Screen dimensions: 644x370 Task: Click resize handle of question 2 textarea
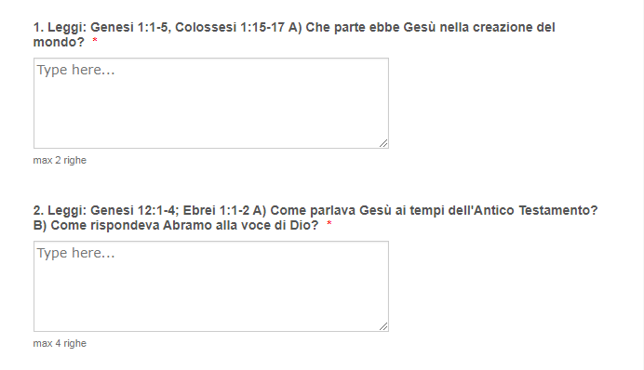coord(383,326)
